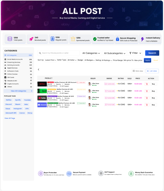This screenshot has width=164, height=191.
Task: Select Social Media Accounts category
Action: [18, 59]
